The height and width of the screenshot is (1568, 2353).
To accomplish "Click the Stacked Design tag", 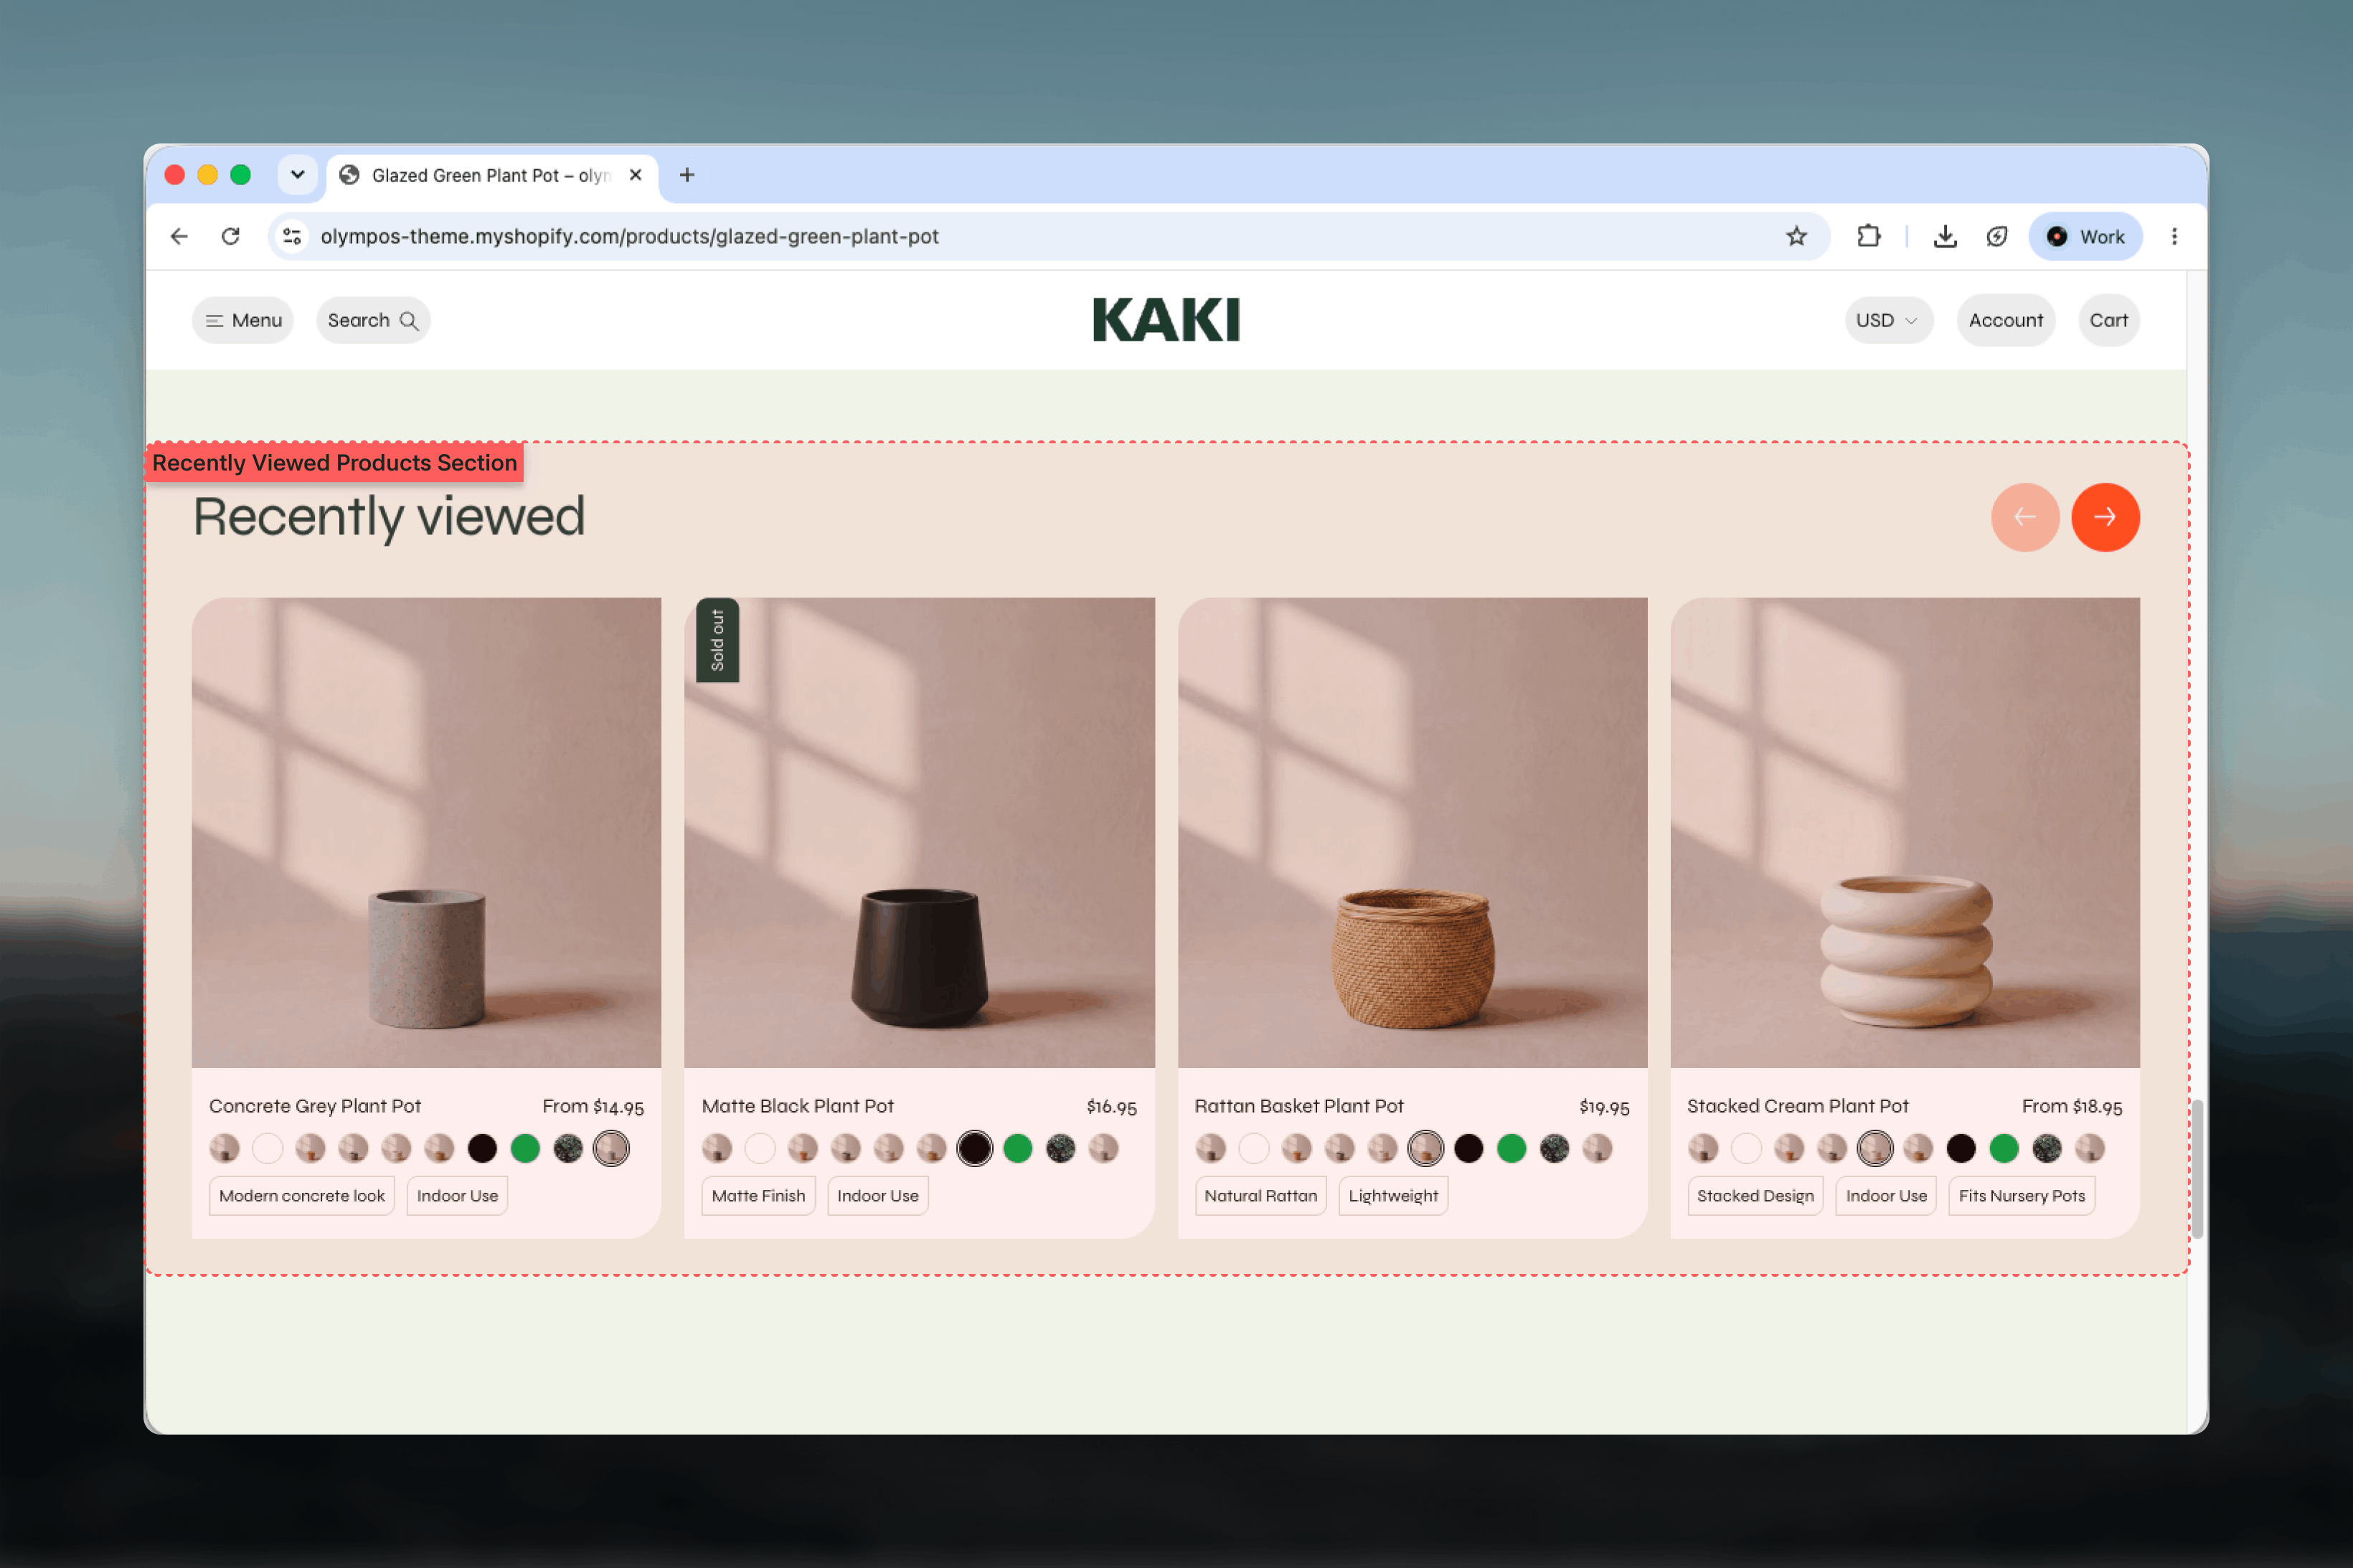I will pos(1755,1196).
